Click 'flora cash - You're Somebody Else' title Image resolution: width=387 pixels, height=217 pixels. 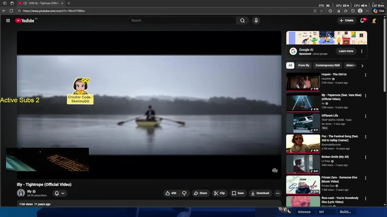pyautogui.click(x=340, y=200)
